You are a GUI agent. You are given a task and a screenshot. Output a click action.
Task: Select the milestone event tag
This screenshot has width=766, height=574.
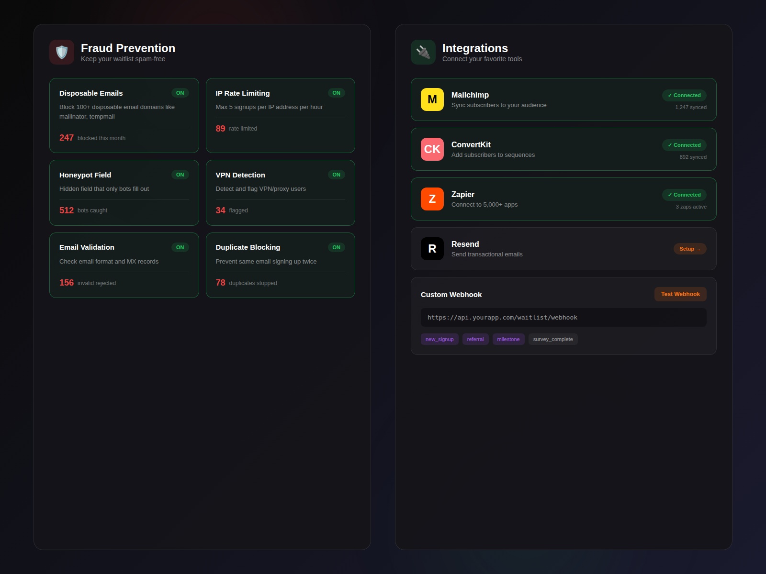tap(508, 339)
